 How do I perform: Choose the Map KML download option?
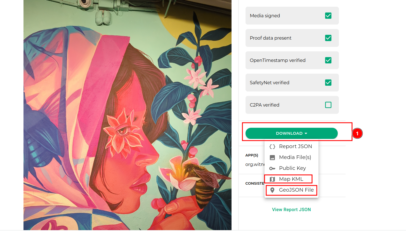pyautogui.click(x=291, y=179)
